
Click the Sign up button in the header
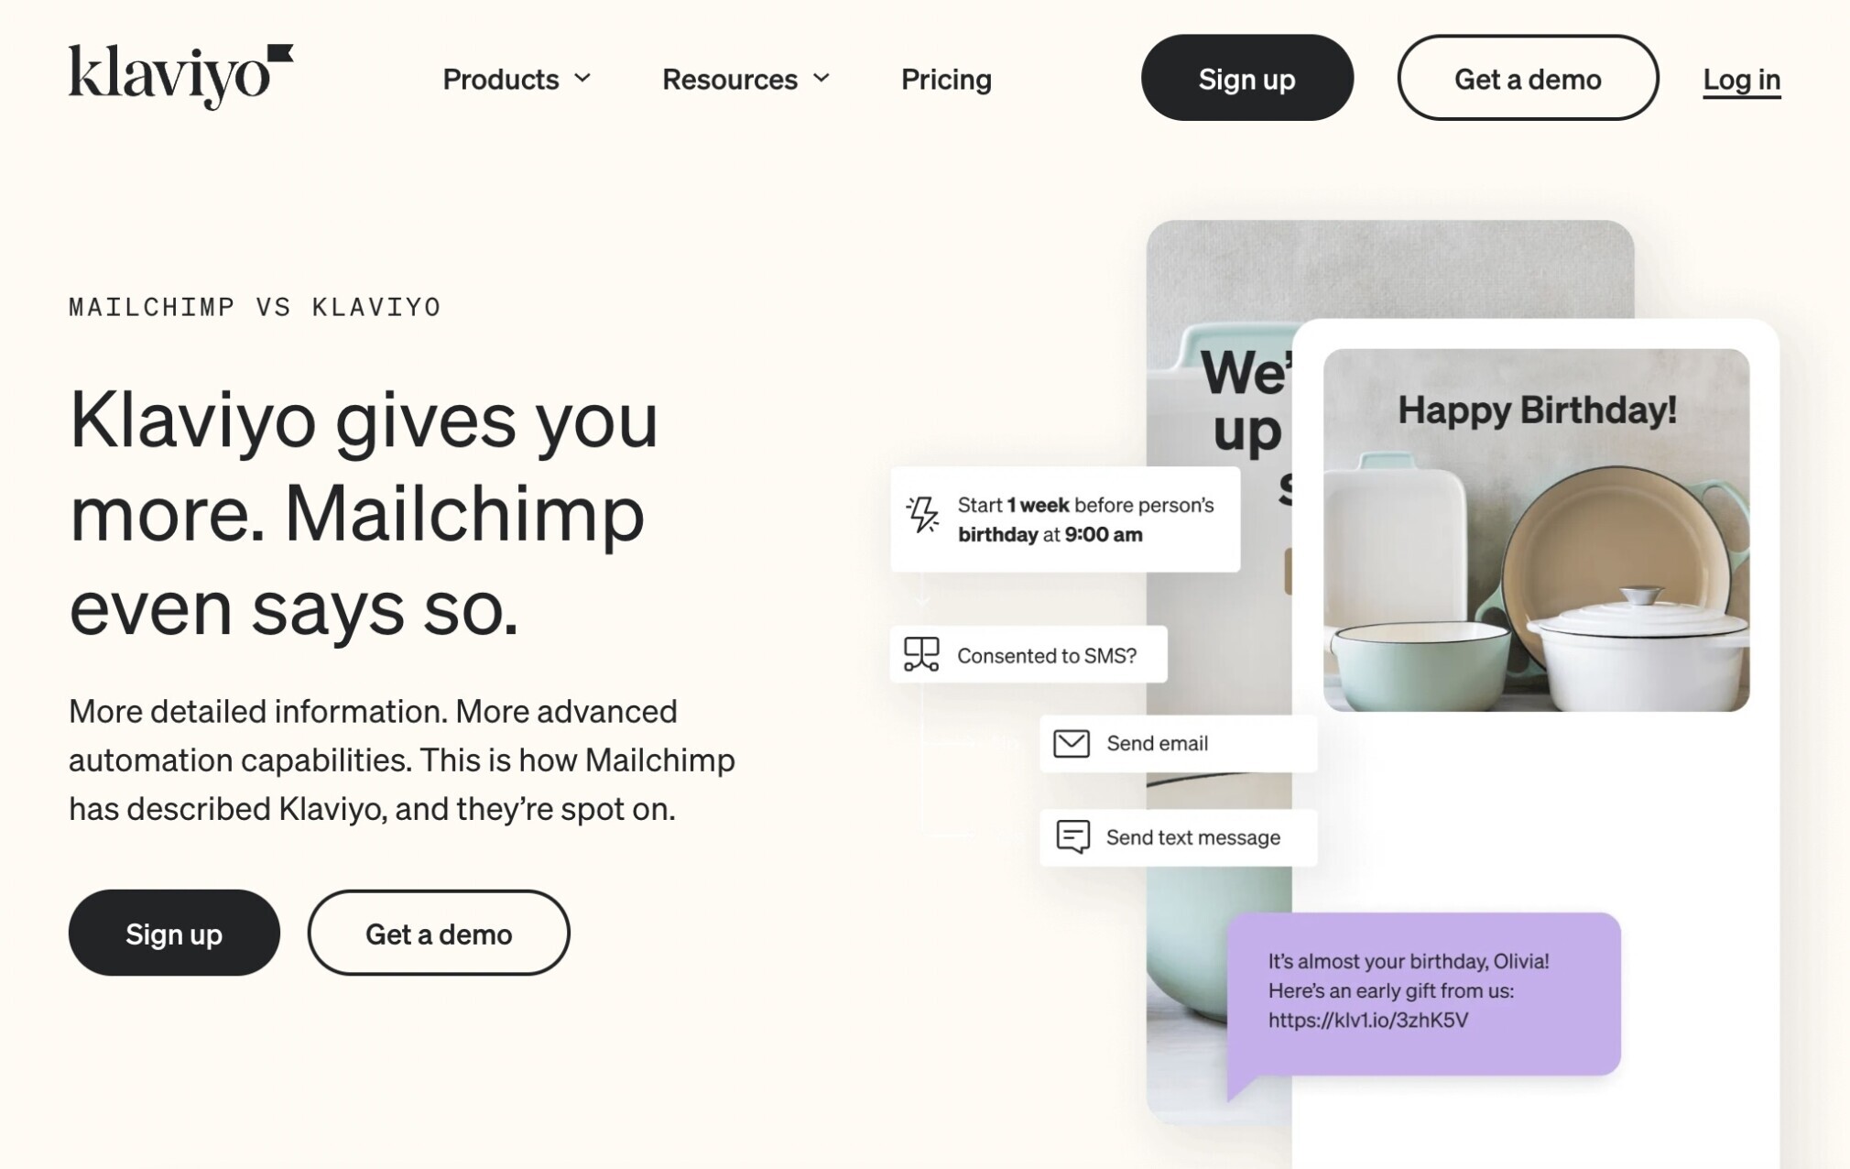(x=1246, y=78)
